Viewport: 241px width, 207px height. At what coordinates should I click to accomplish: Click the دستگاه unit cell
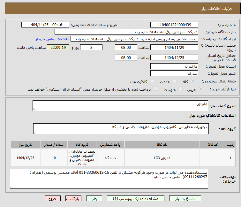110,158
